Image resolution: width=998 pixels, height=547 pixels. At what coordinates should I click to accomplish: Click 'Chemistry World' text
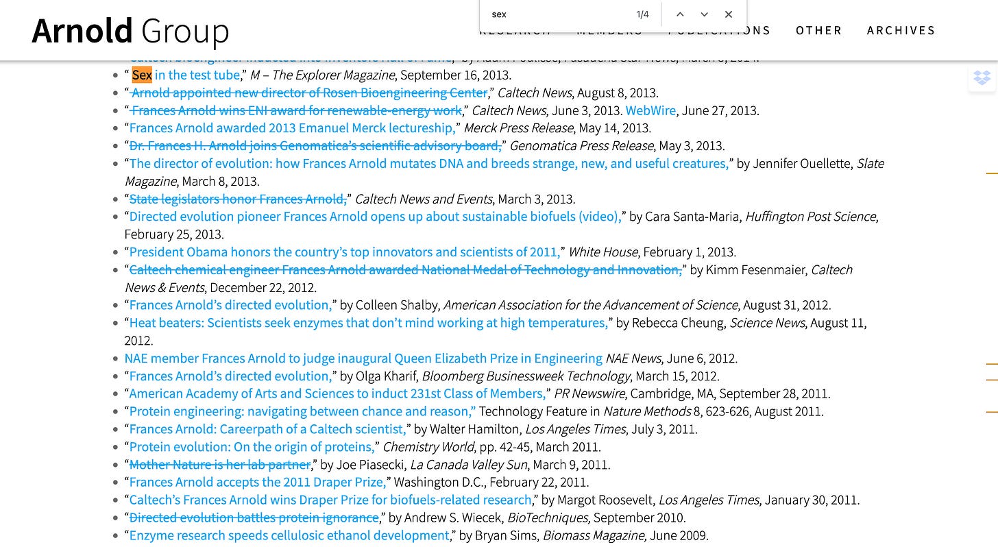(428, 447)
